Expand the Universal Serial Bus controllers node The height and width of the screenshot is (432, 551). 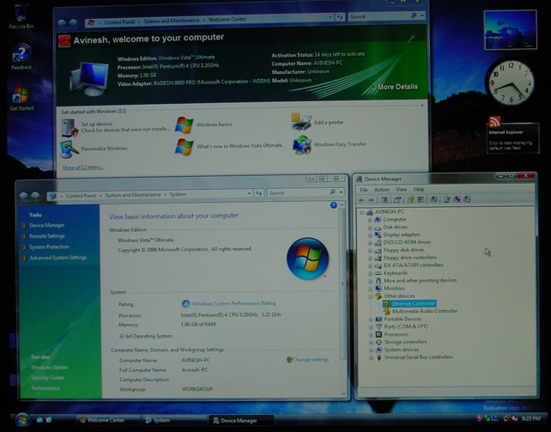tap(371, 358)
